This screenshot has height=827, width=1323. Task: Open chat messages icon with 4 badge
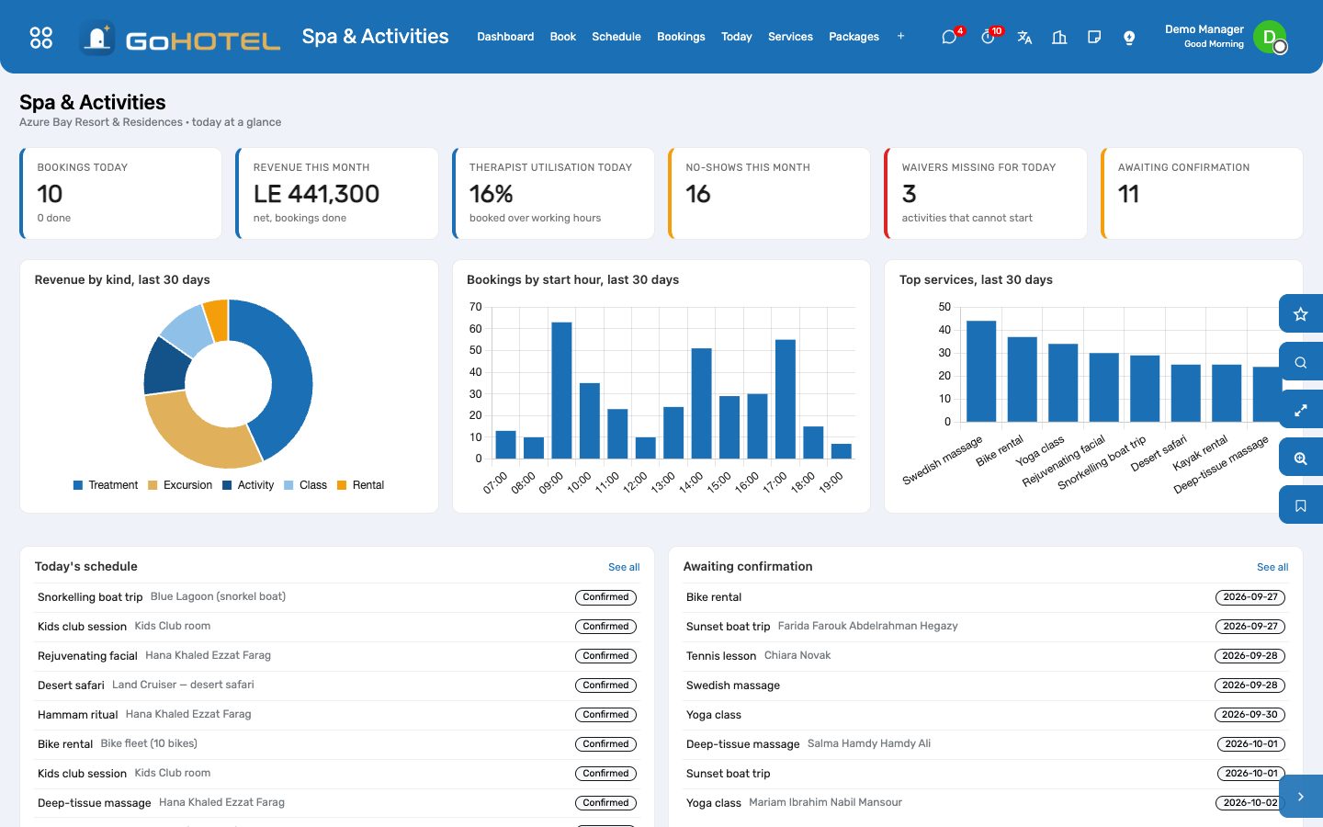tap(950, 37)
